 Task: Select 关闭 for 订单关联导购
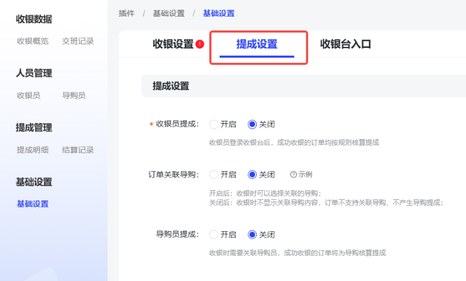click(x=252, y=175)
